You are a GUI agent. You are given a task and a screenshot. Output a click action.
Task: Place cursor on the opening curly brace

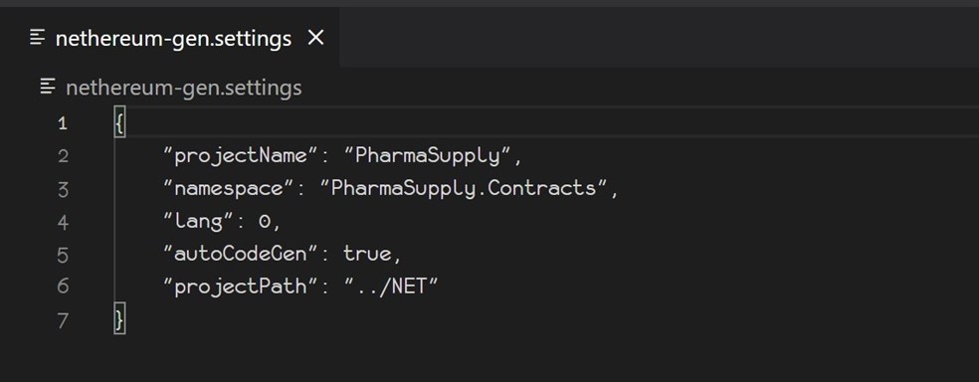coord(119,123)
